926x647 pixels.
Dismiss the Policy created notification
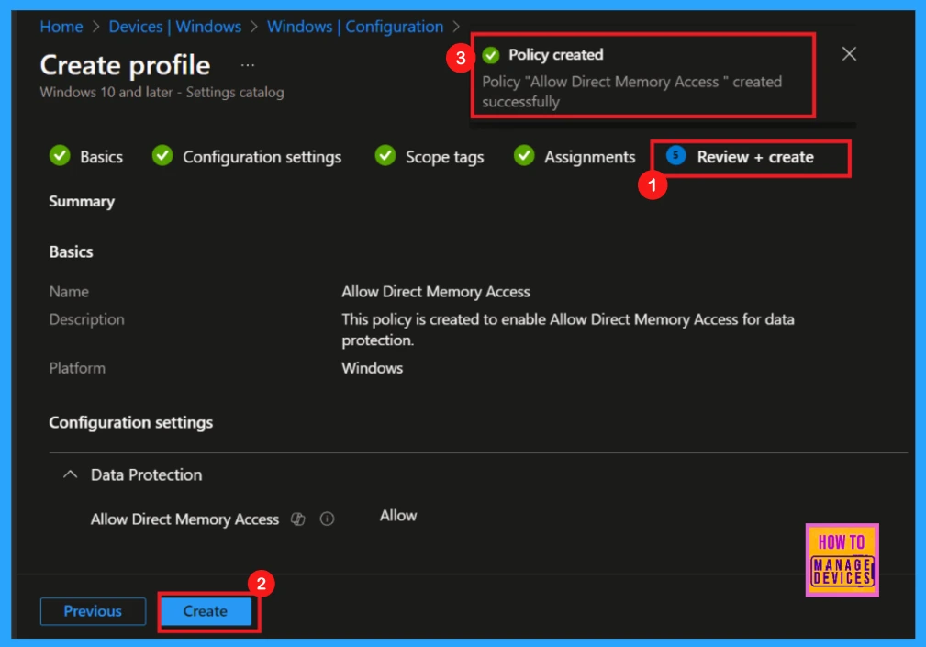(x=849, y=54)
